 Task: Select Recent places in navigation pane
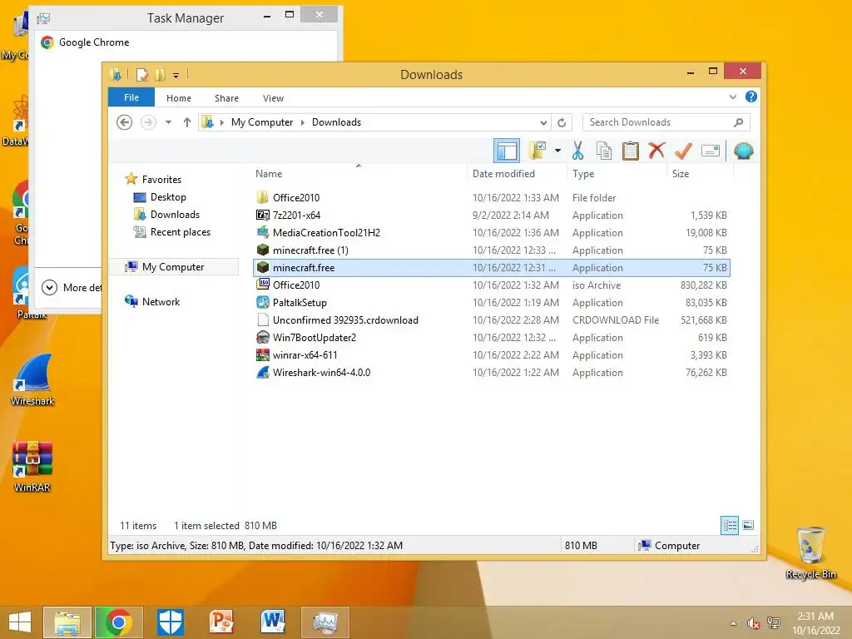coord(180,232)
